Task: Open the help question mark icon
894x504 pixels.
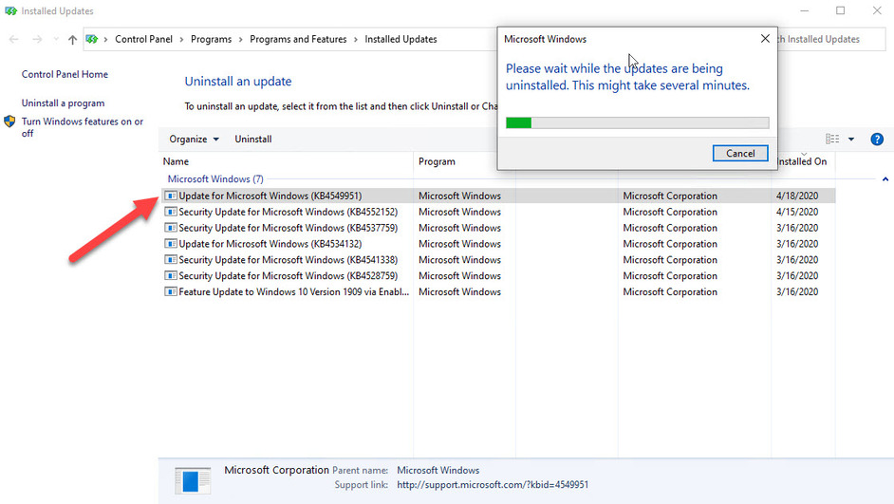Action: [877, 140]
